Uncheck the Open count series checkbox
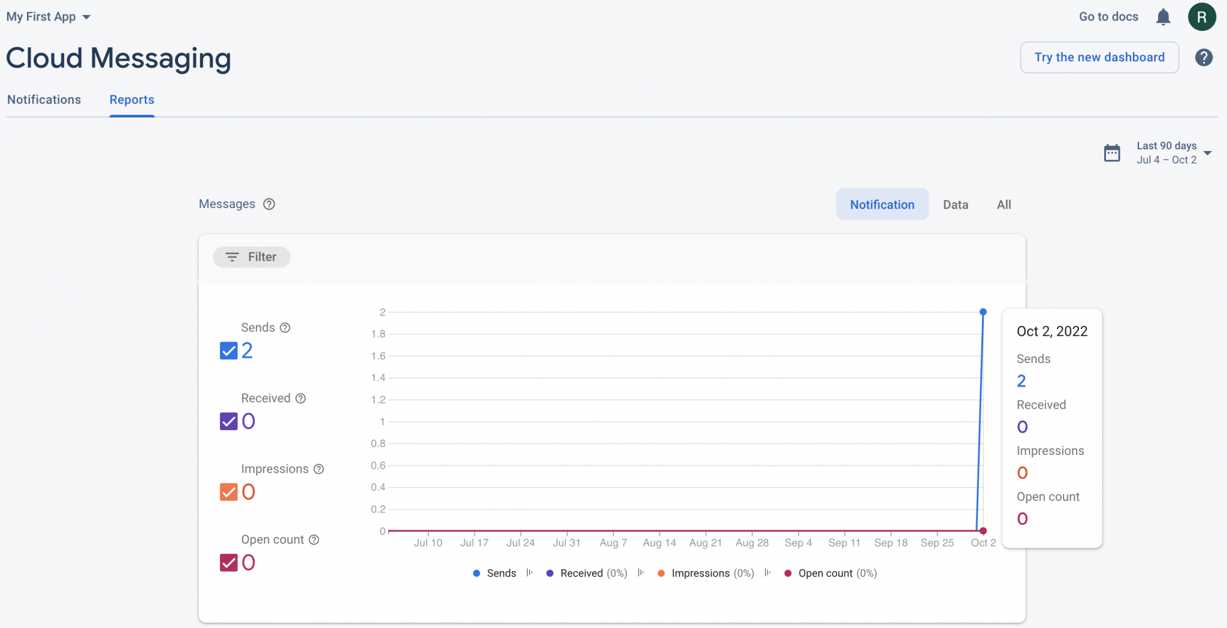The image size is (1227, 628). [x=229, y=563]
